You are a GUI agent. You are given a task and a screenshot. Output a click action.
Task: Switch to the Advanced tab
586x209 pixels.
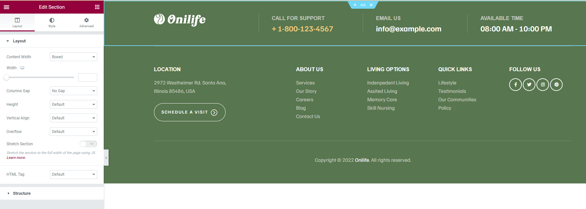pos(86,22)
